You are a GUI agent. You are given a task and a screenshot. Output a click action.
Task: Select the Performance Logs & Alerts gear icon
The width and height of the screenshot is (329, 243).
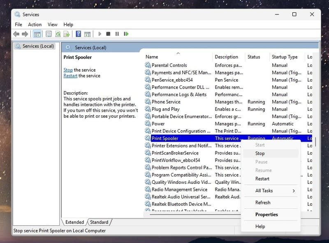point(148,94)
